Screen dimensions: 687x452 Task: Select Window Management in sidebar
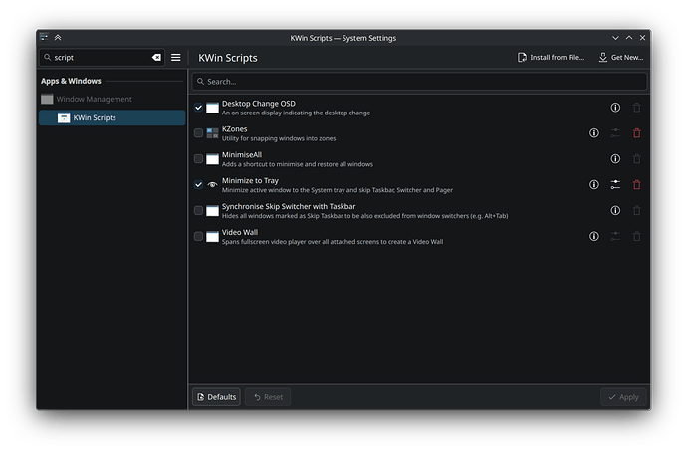click(x=112, y=99)
